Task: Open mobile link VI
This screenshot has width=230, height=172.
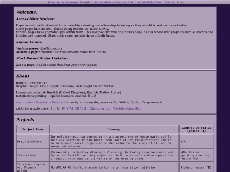Action: pyautogui.click(x=72, y=109)
